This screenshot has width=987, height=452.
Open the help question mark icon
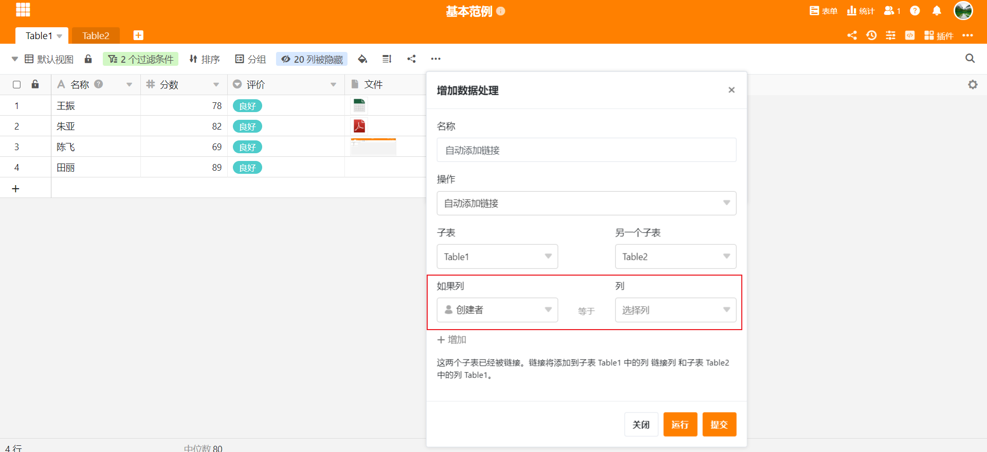click(915, 11)
